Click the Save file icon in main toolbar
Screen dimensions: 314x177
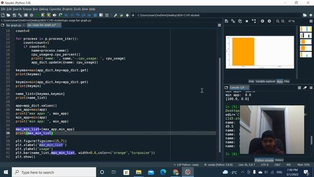coord(14,15)
